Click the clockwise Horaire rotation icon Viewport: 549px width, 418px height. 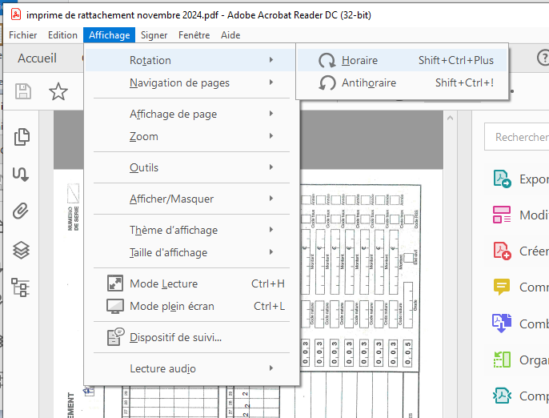coord(327,60)
